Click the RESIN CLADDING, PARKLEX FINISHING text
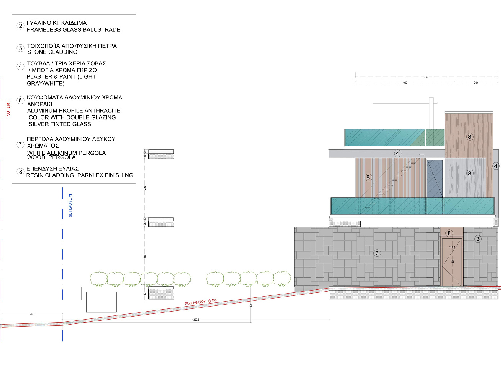 80,175
